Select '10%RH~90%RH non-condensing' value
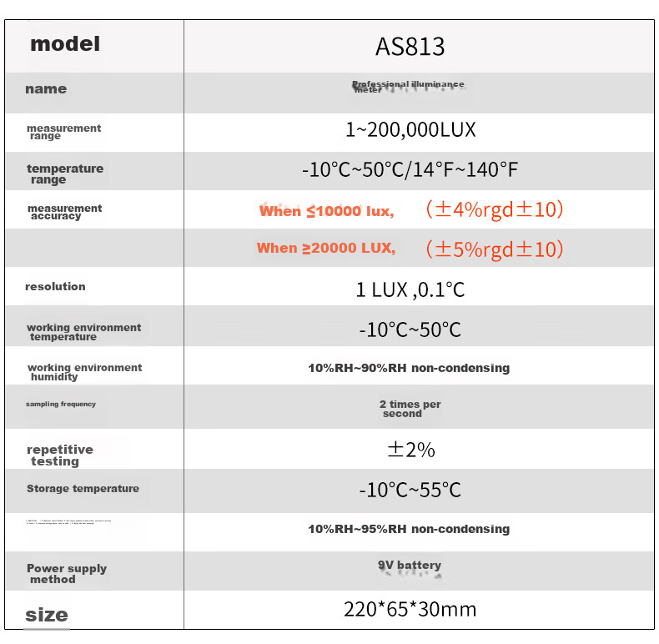The width and height of the screenshot is (659, 644). click(409, 368)
